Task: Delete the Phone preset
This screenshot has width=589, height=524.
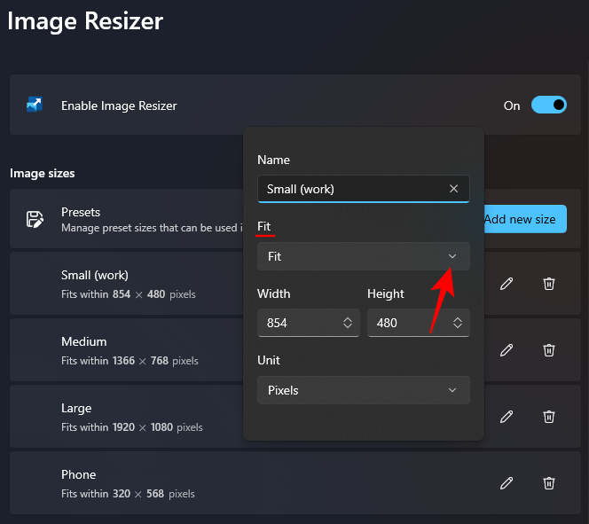Action: [549, 483]
